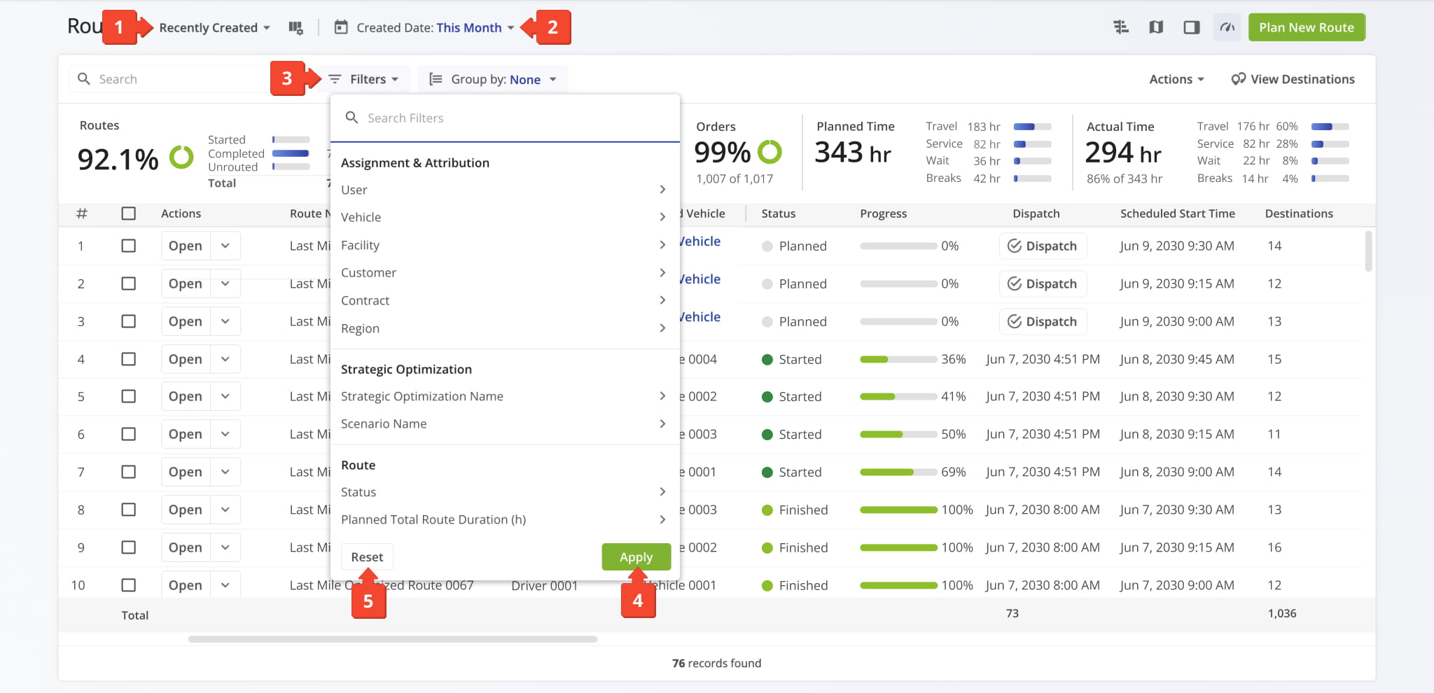
Task: Click the Filters funnel icon
Action: coord(335,79)
